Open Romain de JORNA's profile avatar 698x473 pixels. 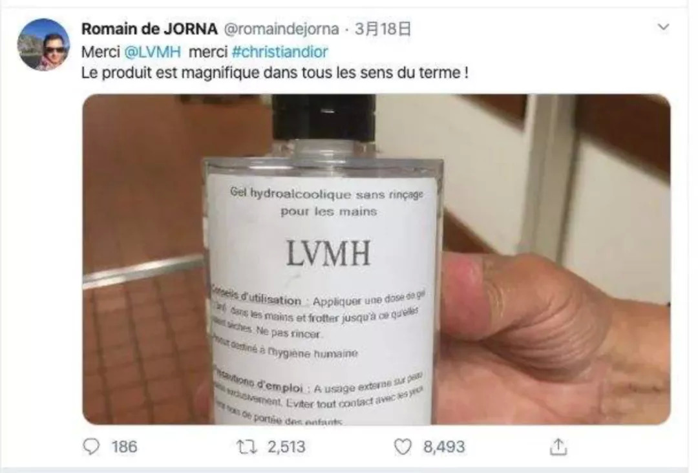43,45
